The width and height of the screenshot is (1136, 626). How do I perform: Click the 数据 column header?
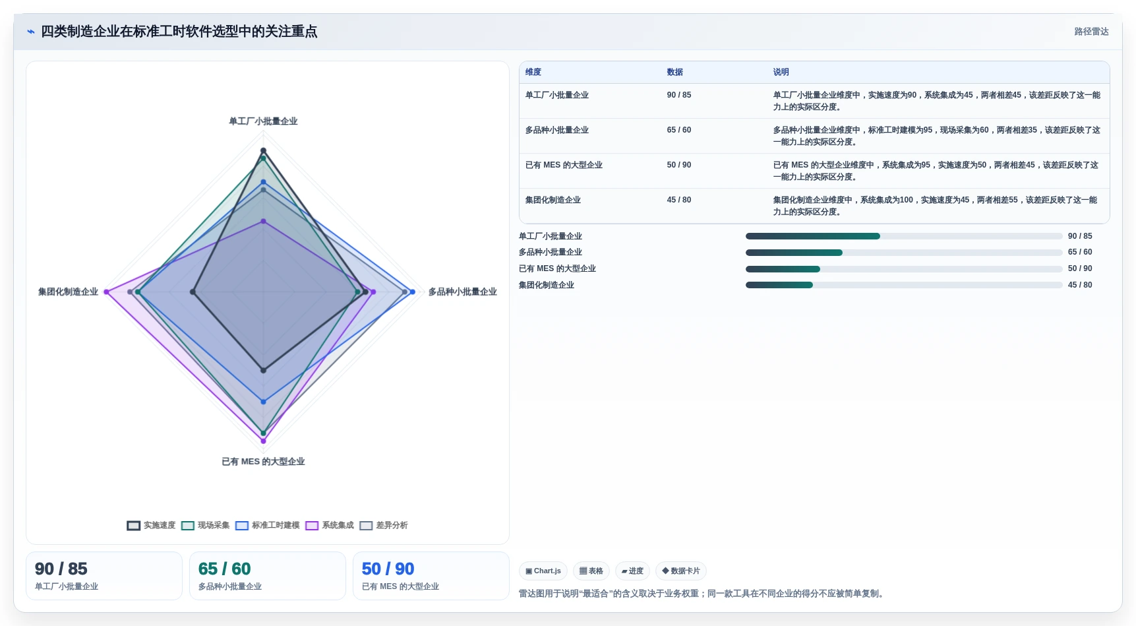pos(674,73)
